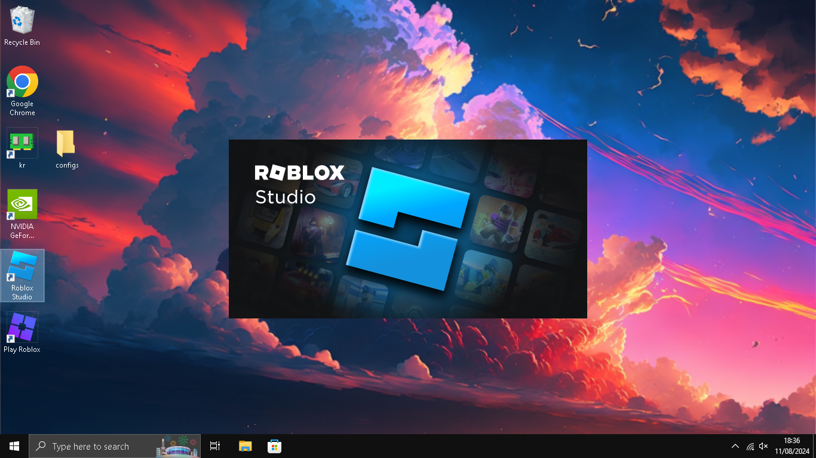Open Microsoft Store from the taskbar
The width and height of the screenshot is (816, 458).
pos(274,446)
